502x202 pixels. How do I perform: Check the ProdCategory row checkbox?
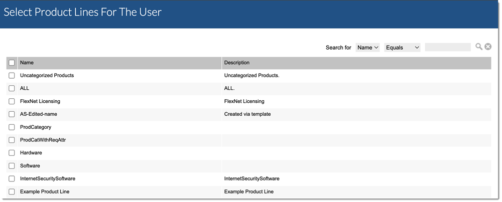pos(12,127)
